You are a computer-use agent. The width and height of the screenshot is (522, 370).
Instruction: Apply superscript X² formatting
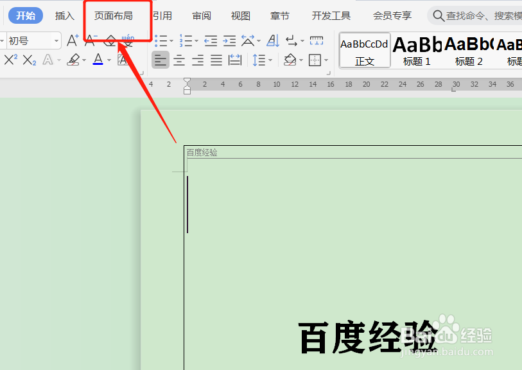click(x=11, y=60)
